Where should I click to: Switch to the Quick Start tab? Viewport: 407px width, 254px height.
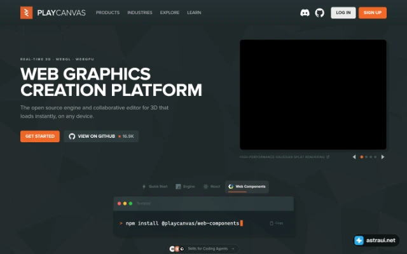coord(155,187)
